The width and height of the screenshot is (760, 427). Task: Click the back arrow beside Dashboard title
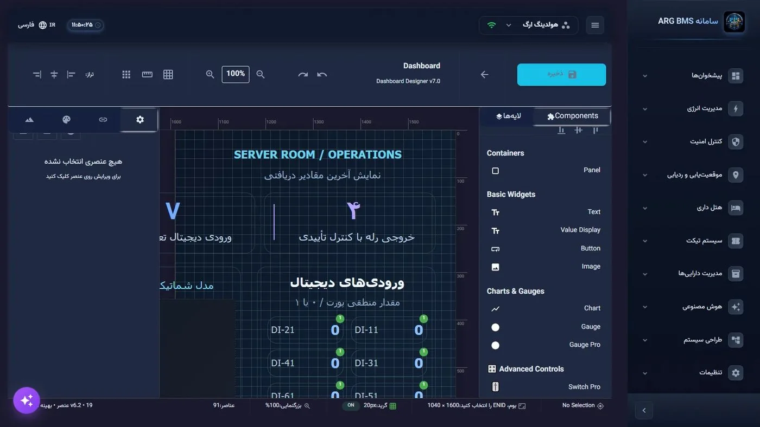(x=485, y=74)
